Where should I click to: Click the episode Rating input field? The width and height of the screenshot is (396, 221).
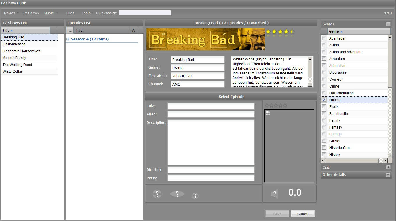click(x=211, y=178)
